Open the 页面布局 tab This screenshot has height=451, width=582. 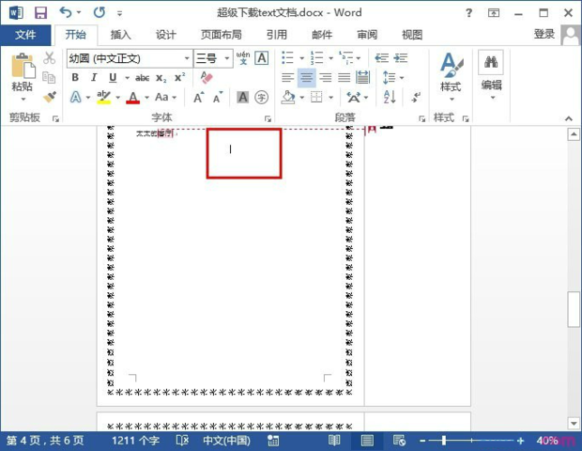click(222, 35)
